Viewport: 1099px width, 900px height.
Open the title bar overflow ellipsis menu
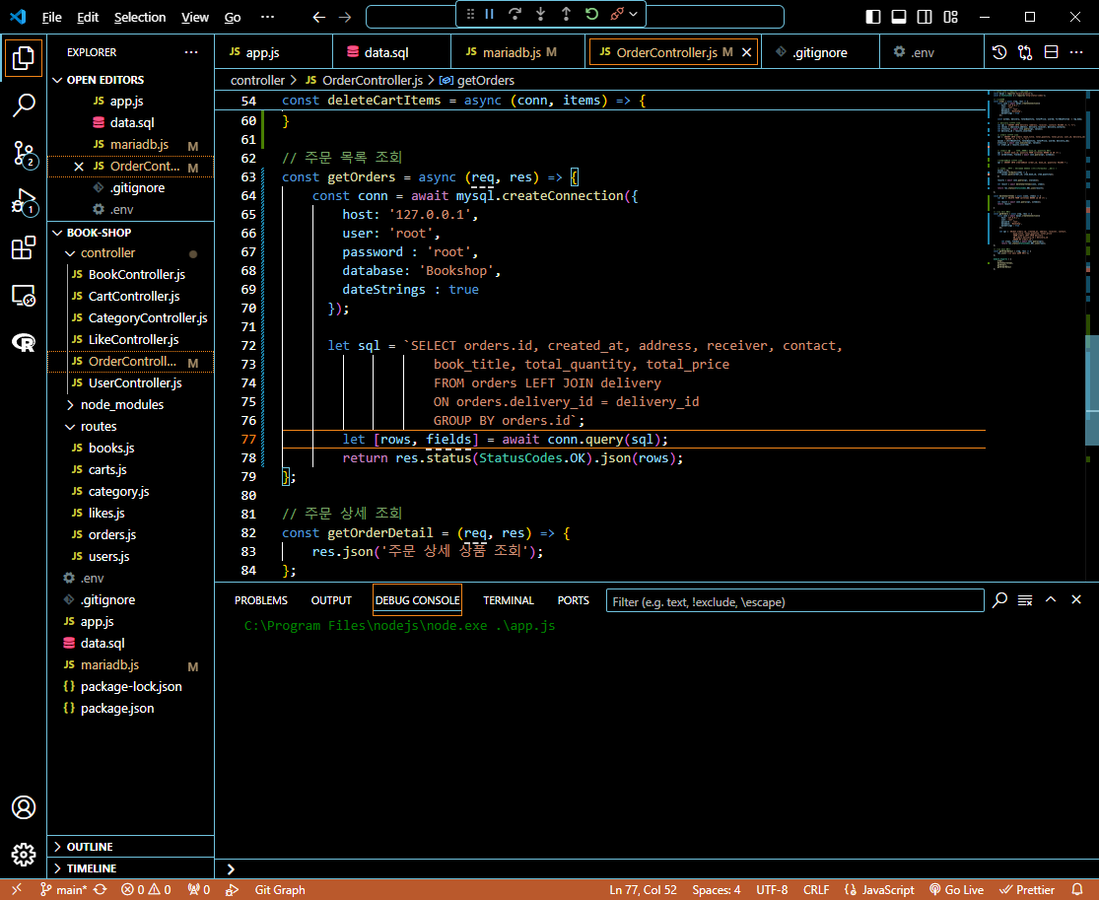268,17
